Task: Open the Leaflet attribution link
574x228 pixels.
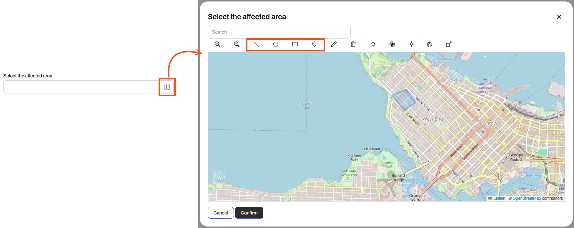Action: (499, 198)
